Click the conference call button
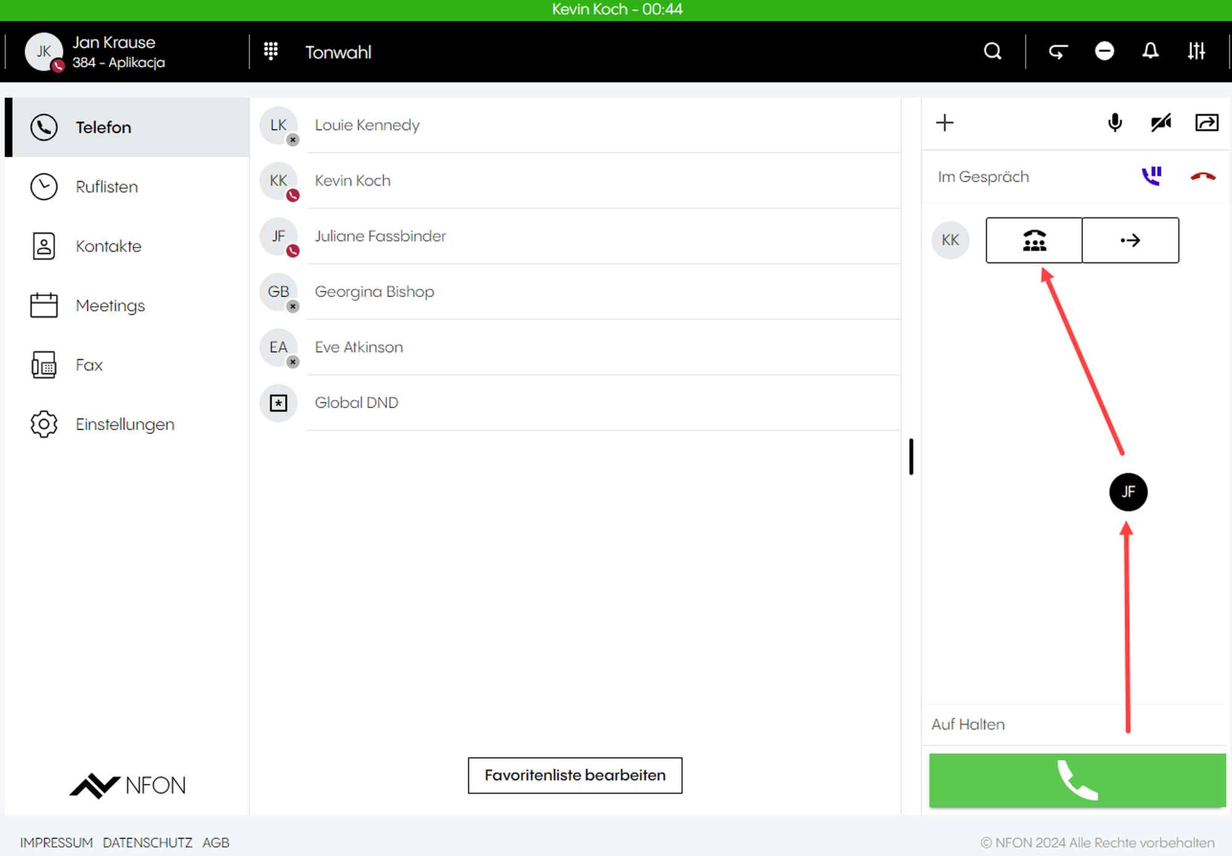Screen dimensions: 1232x856 coord(1034,240)
